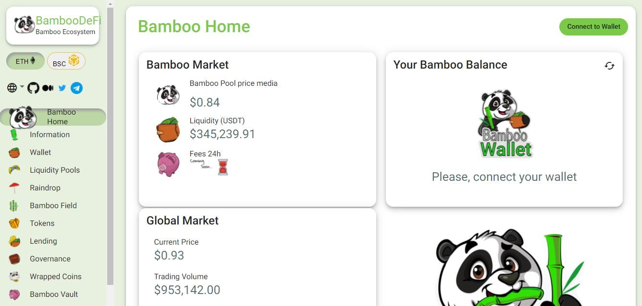Click the pink piggy Fees icon
This screenshot has width=642, height=306.
click(x=168, y=164)
